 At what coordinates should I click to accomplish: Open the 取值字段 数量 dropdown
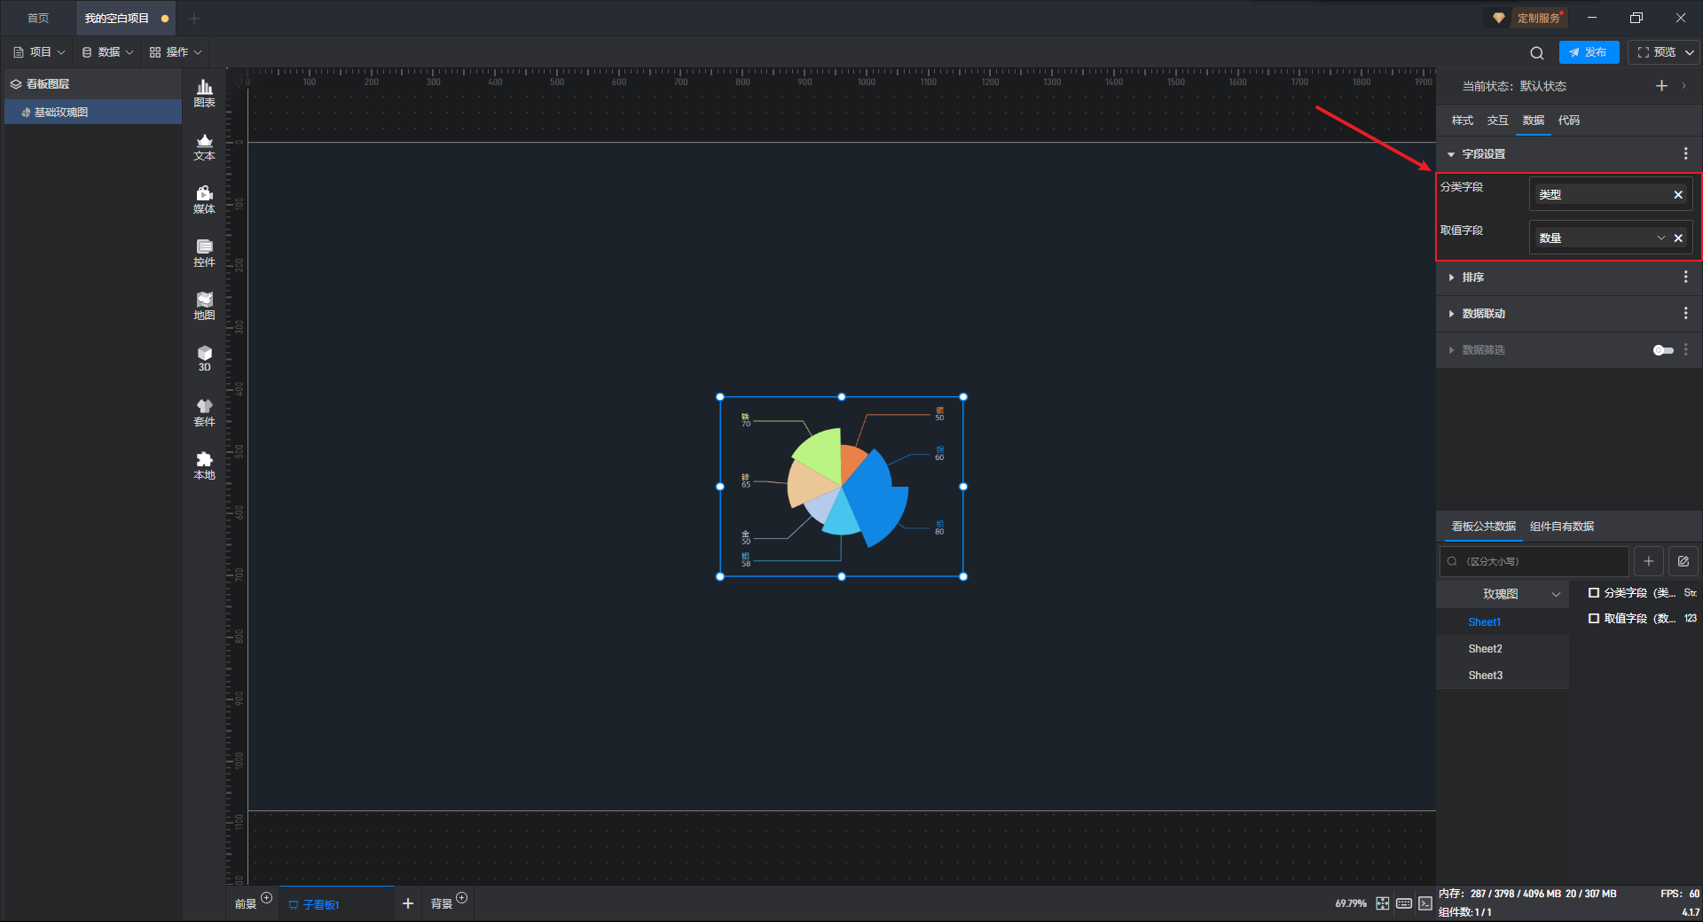pos(1660,238)
